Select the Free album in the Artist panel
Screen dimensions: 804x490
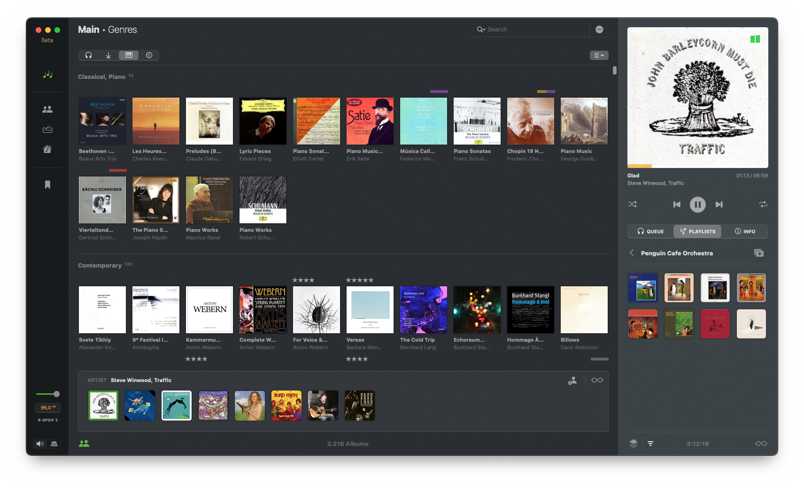coord(360,406)
